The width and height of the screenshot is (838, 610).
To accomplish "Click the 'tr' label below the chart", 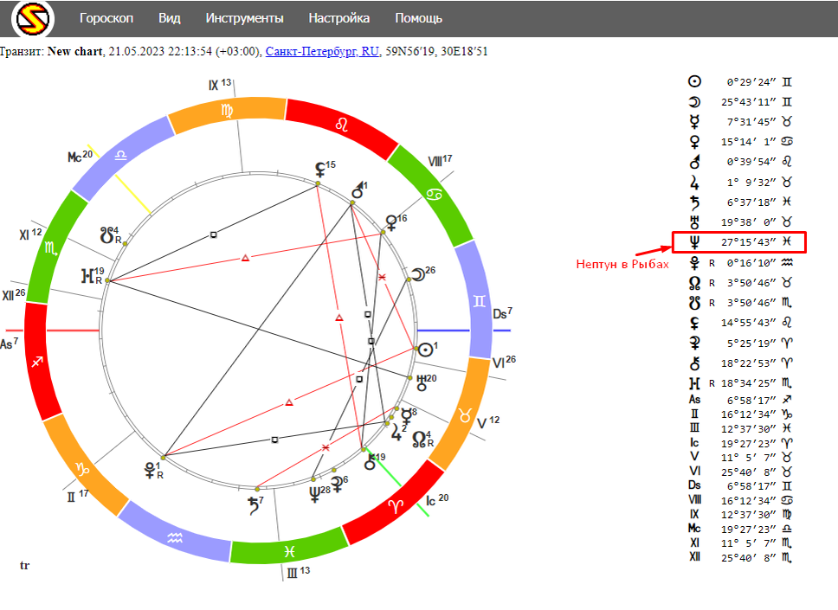I will click(x=24, y=565).
